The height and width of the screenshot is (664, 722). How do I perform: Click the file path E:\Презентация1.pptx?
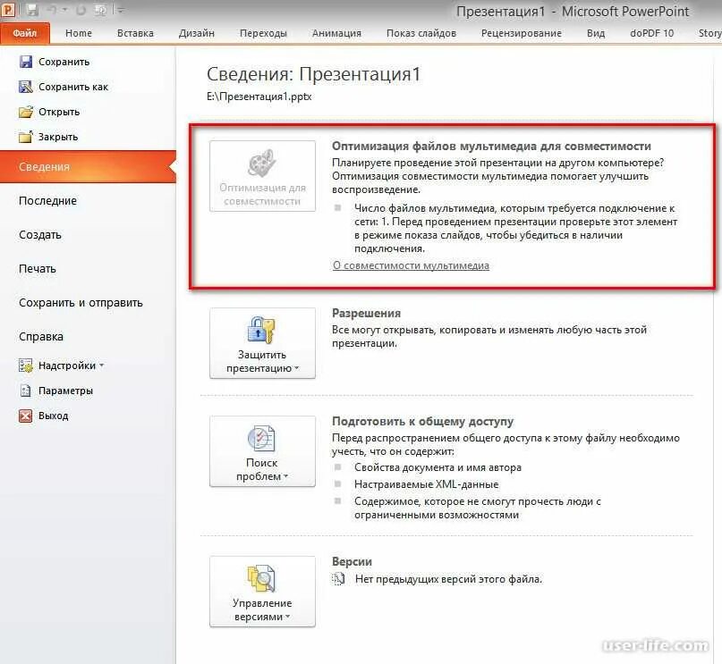[x=259, y=97]
